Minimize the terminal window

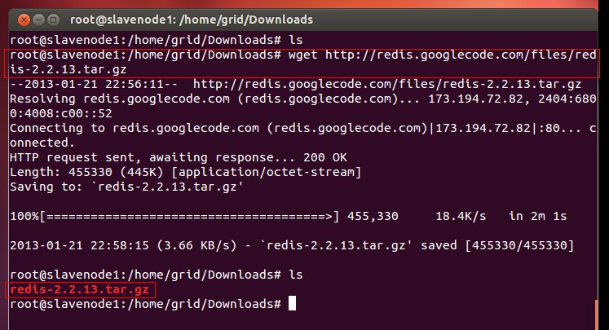point(40,18)
